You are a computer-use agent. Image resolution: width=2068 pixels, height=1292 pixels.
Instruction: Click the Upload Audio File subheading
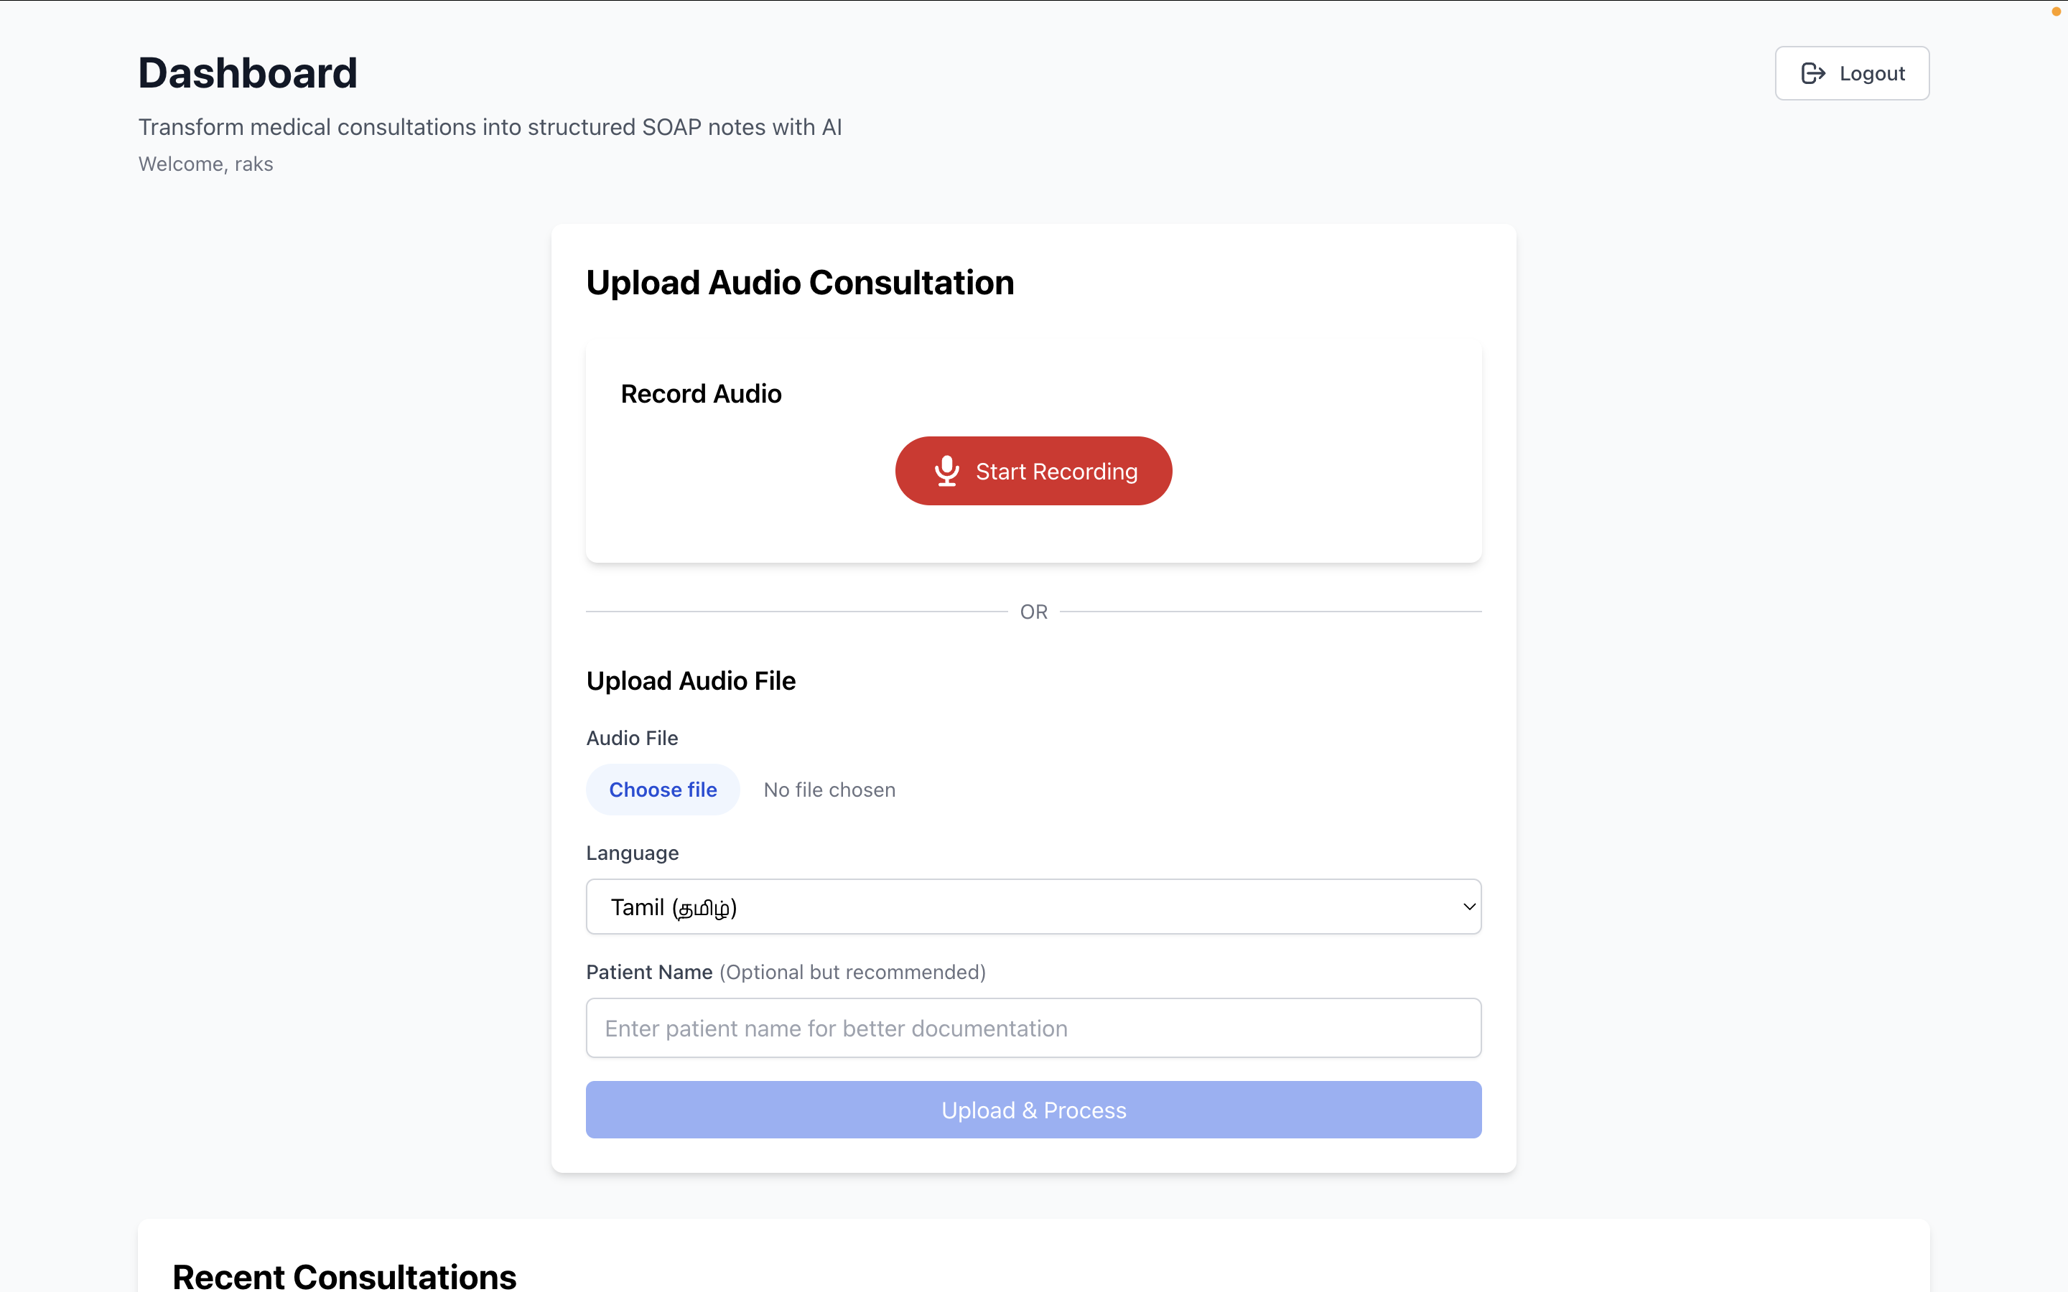[x=691, y=681]
